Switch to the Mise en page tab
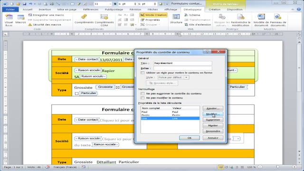This screenshot has width=304, height=171. click(66, 9)
